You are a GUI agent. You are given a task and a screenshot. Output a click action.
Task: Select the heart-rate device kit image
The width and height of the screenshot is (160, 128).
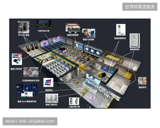[x=17, y=59]
